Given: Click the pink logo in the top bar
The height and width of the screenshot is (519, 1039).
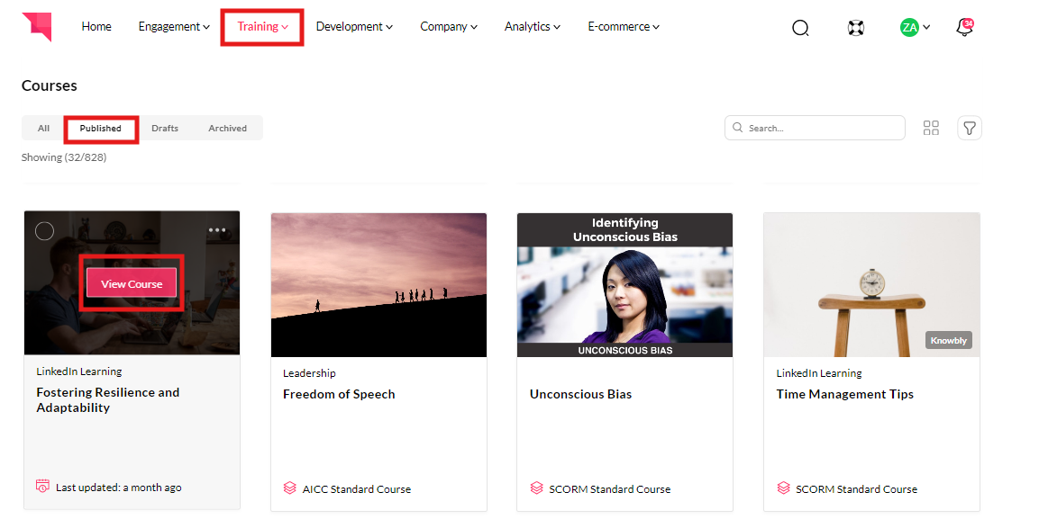Looking at the screenshot, I should (36, 26).
